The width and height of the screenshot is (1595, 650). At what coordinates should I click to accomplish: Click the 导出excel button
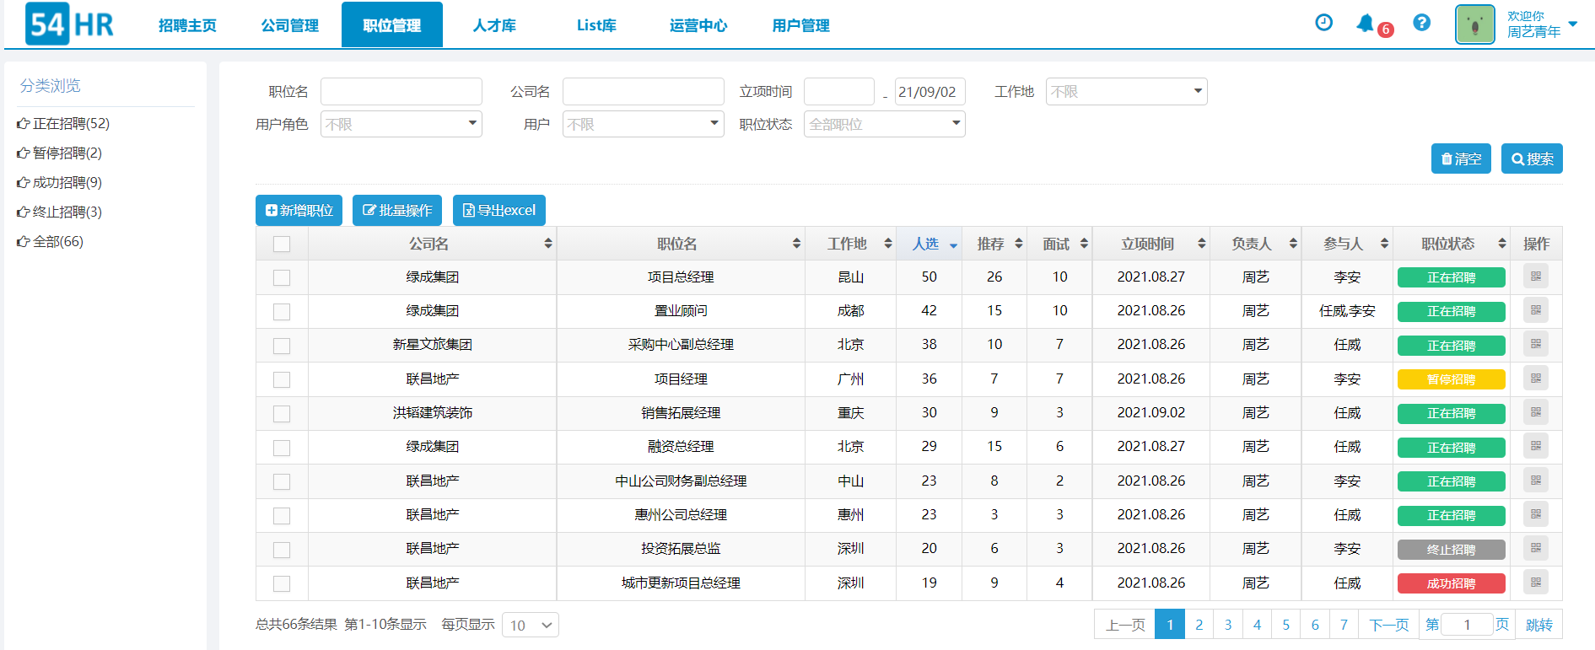coord(499,210)
